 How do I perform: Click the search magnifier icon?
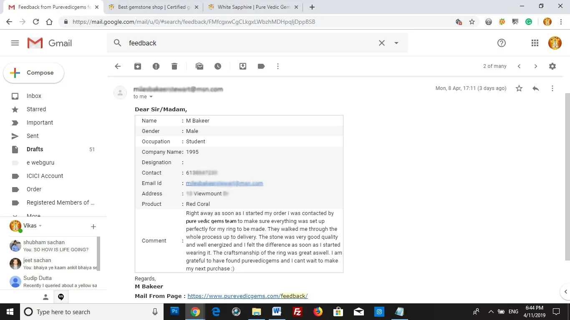click(x=118, y=43)
